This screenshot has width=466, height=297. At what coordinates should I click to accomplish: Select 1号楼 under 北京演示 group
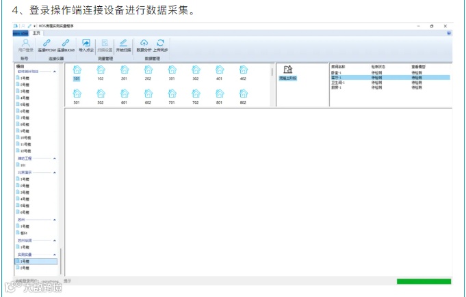pos(23,179)
